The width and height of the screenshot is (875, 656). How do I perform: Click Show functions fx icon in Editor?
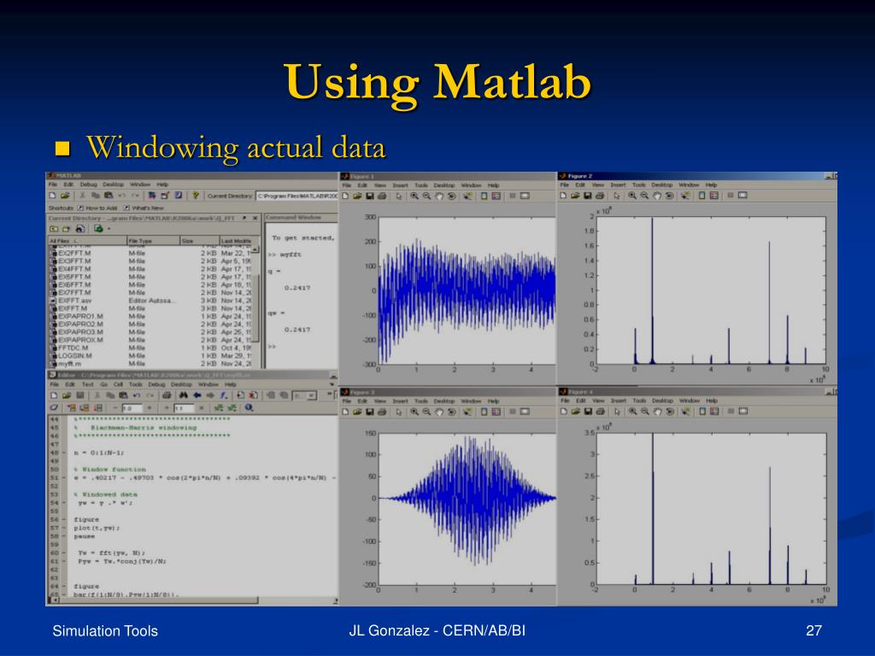coord(223,395)
